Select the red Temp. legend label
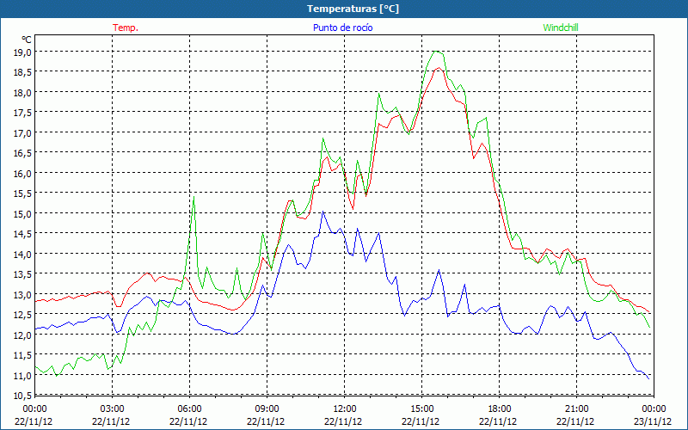This screenshot has width=688, height=430. [x=126, y=28]
